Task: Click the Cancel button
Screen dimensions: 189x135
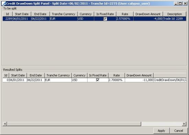Action: (x=178, y=131)
